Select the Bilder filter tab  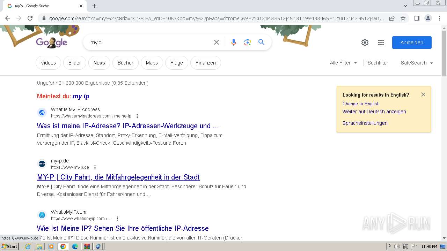[x=75, y=63]
